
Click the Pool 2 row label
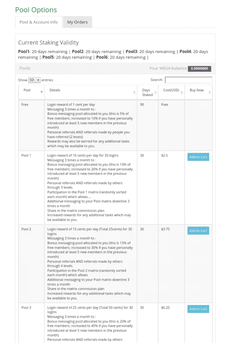click(26, 229)
